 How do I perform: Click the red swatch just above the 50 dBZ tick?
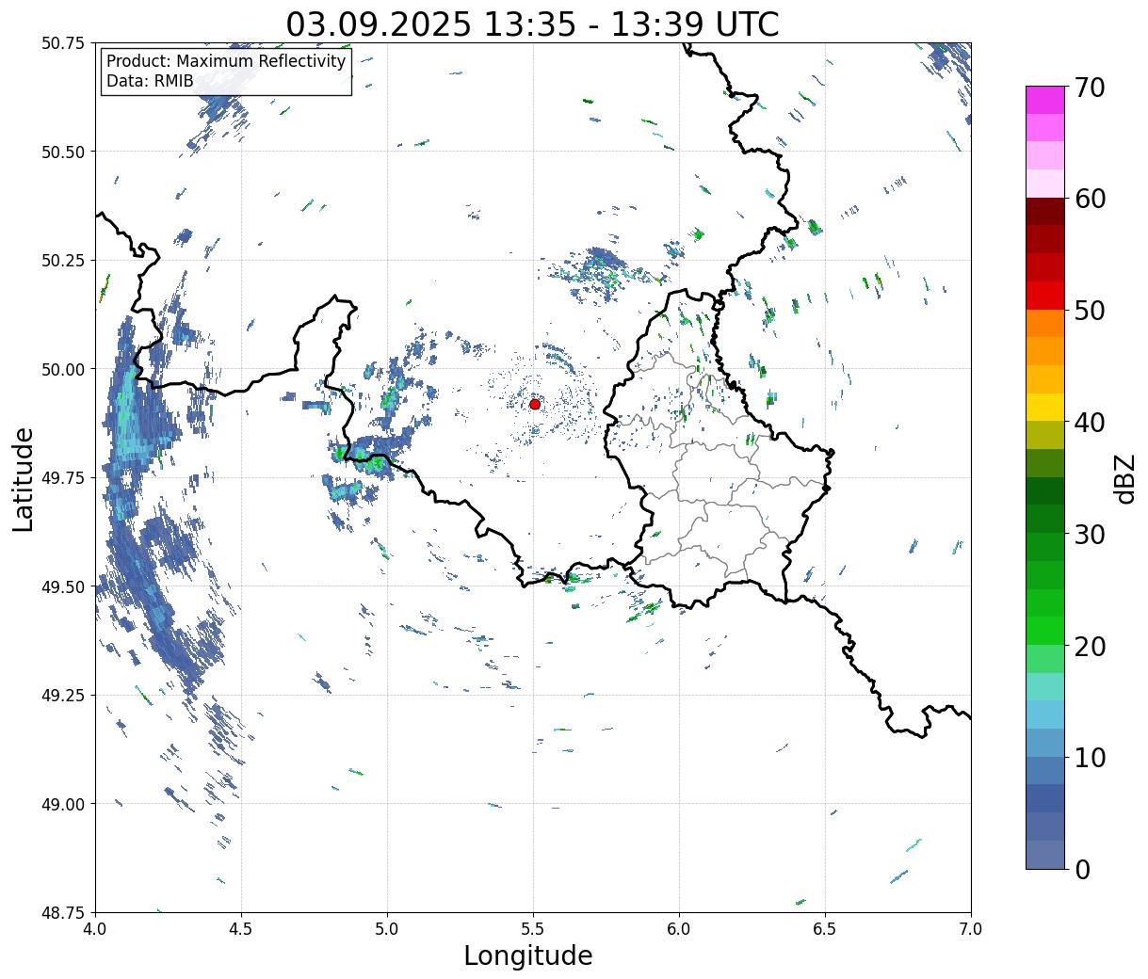pos(1045,296)
